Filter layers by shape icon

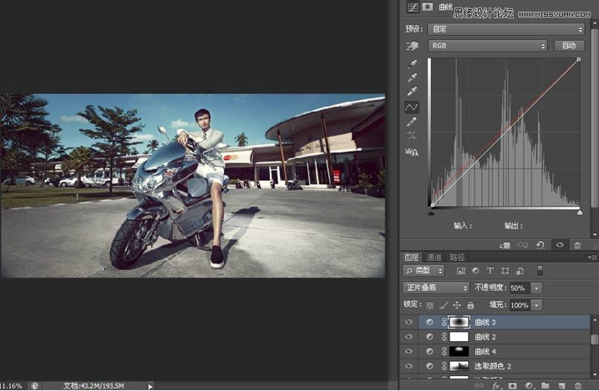[505, 271]
